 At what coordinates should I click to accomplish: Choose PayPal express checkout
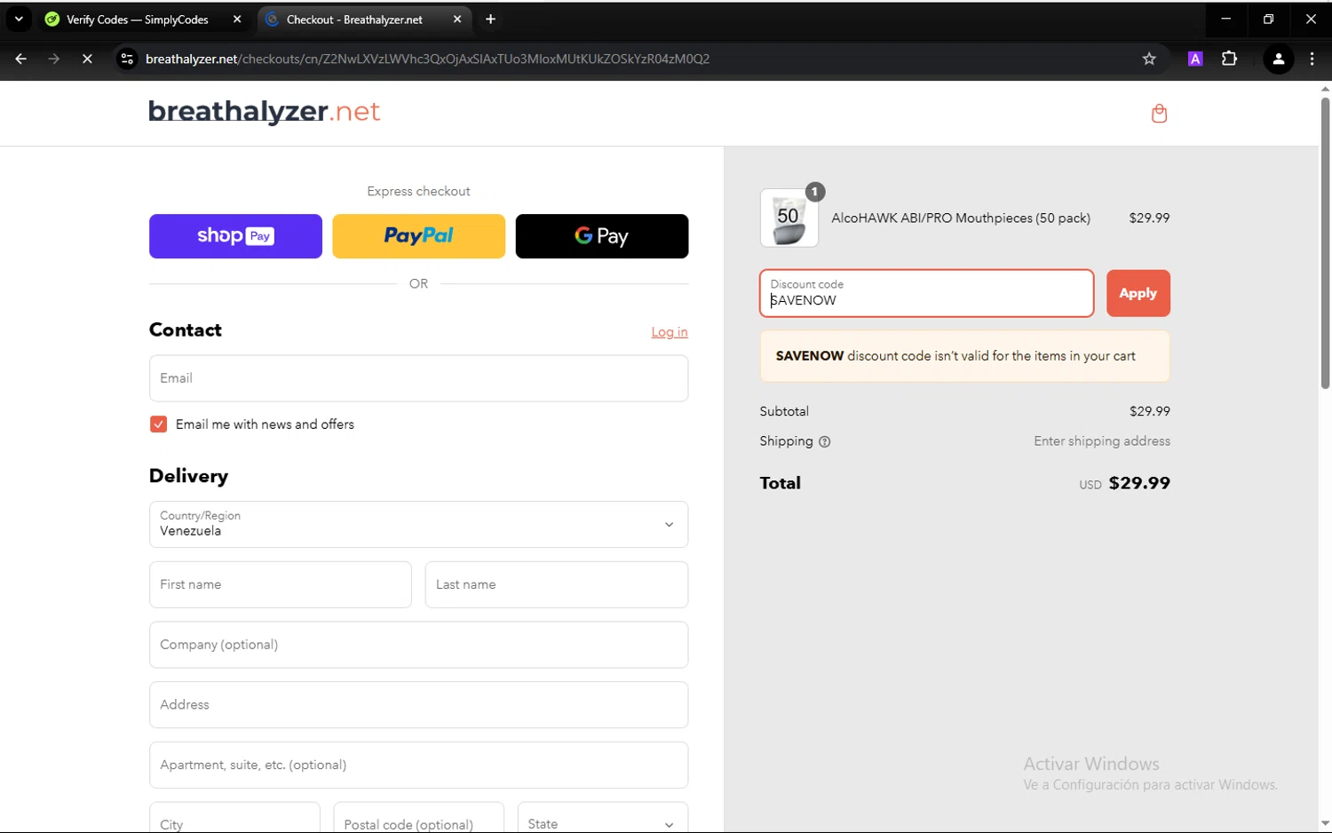(x=418, y=236)
